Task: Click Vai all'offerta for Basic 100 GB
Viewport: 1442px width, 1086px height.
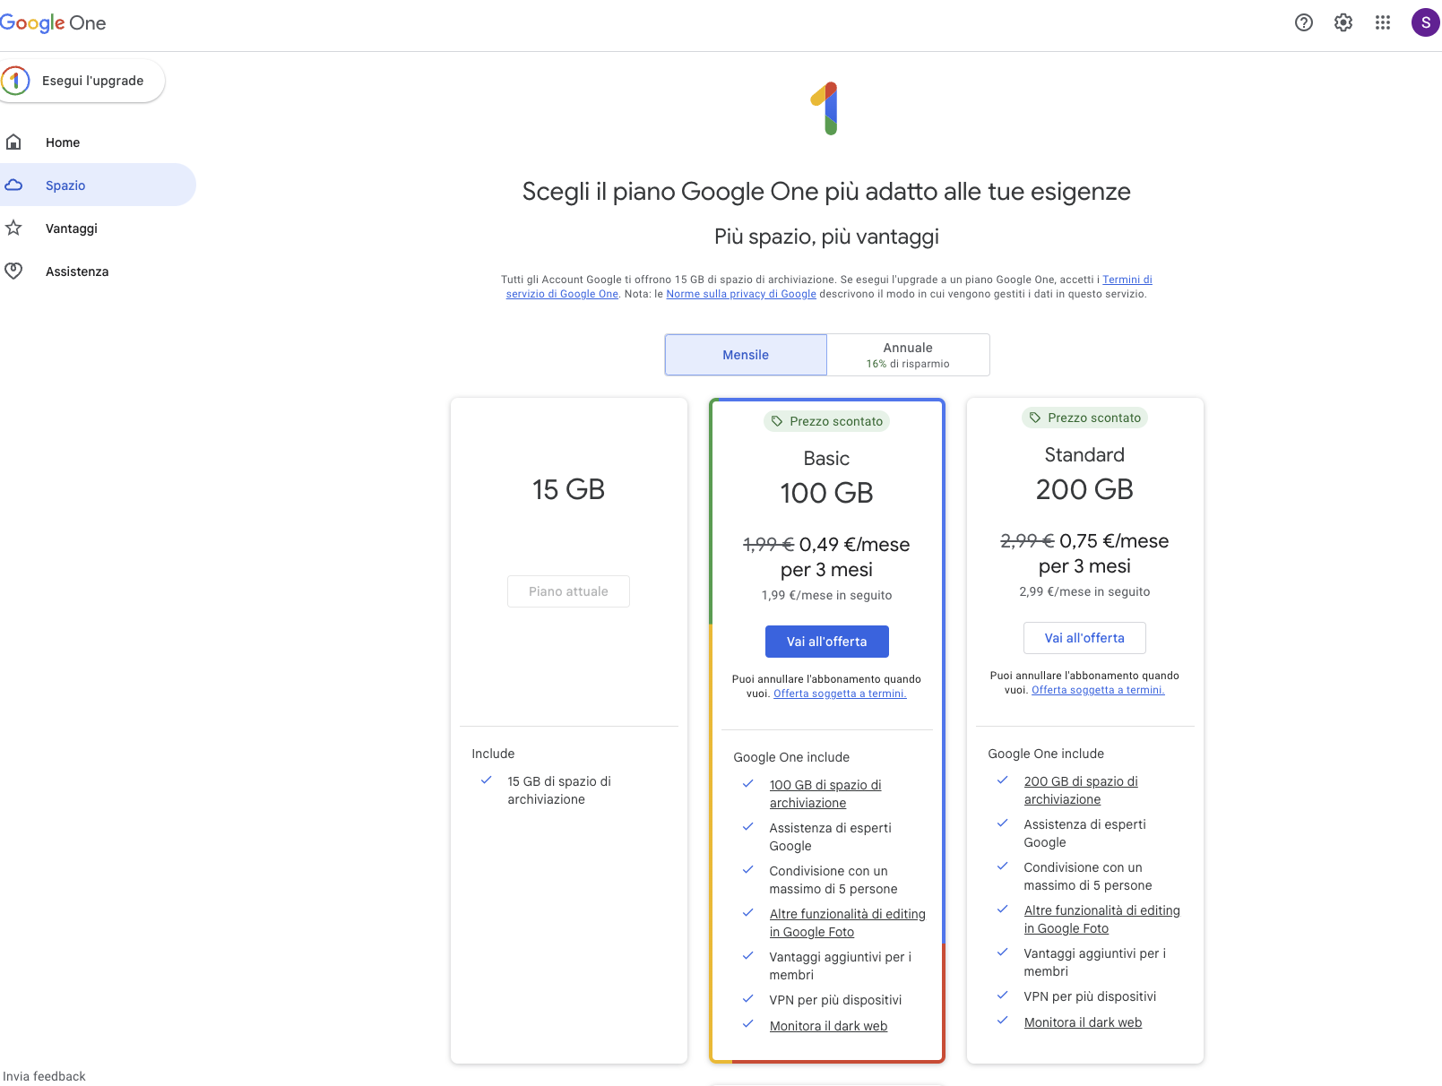Action: click(x=827, y=642)
